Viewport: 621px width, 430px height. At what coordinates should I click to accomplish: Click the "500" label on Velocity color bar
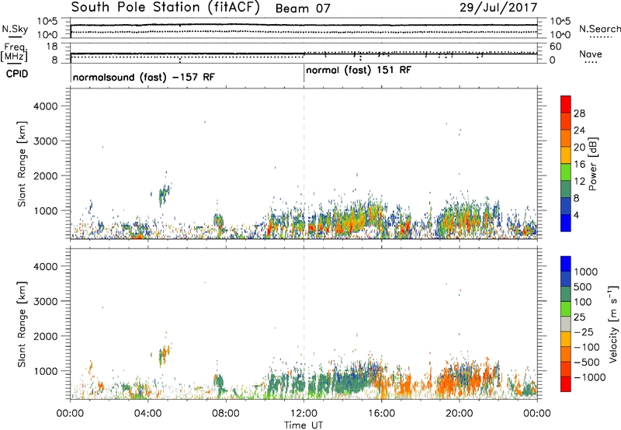tap(583, 286)
